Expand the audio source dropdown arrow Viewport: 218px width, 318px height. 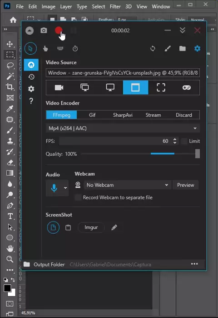coord(65,188)
